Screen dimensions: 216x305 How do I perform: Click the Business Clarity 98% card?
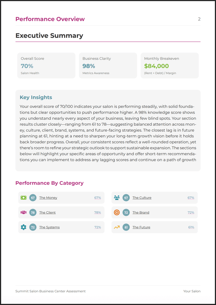pyautogui.click(x=108, y=65)
